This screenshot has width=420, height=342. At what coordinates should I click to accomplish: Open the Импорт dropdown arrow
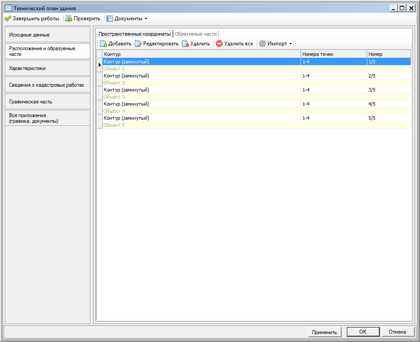point(290,44)
